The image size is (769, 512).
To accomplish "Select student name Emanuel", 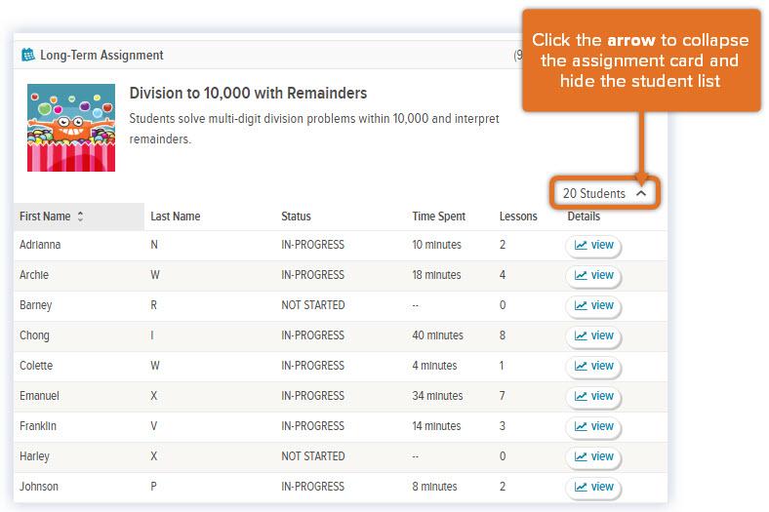I will (x=39, y=396).
